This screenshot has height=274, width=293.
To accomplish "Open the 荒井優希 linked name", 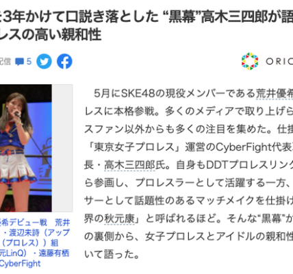I will pos(275,94).
